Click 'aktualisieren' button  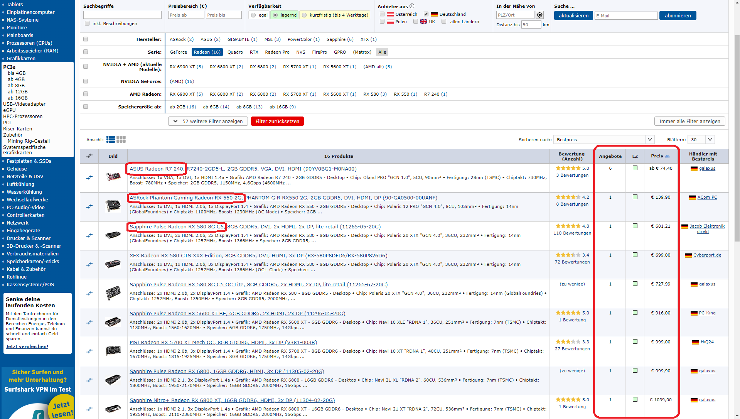[x=573, y=15]
